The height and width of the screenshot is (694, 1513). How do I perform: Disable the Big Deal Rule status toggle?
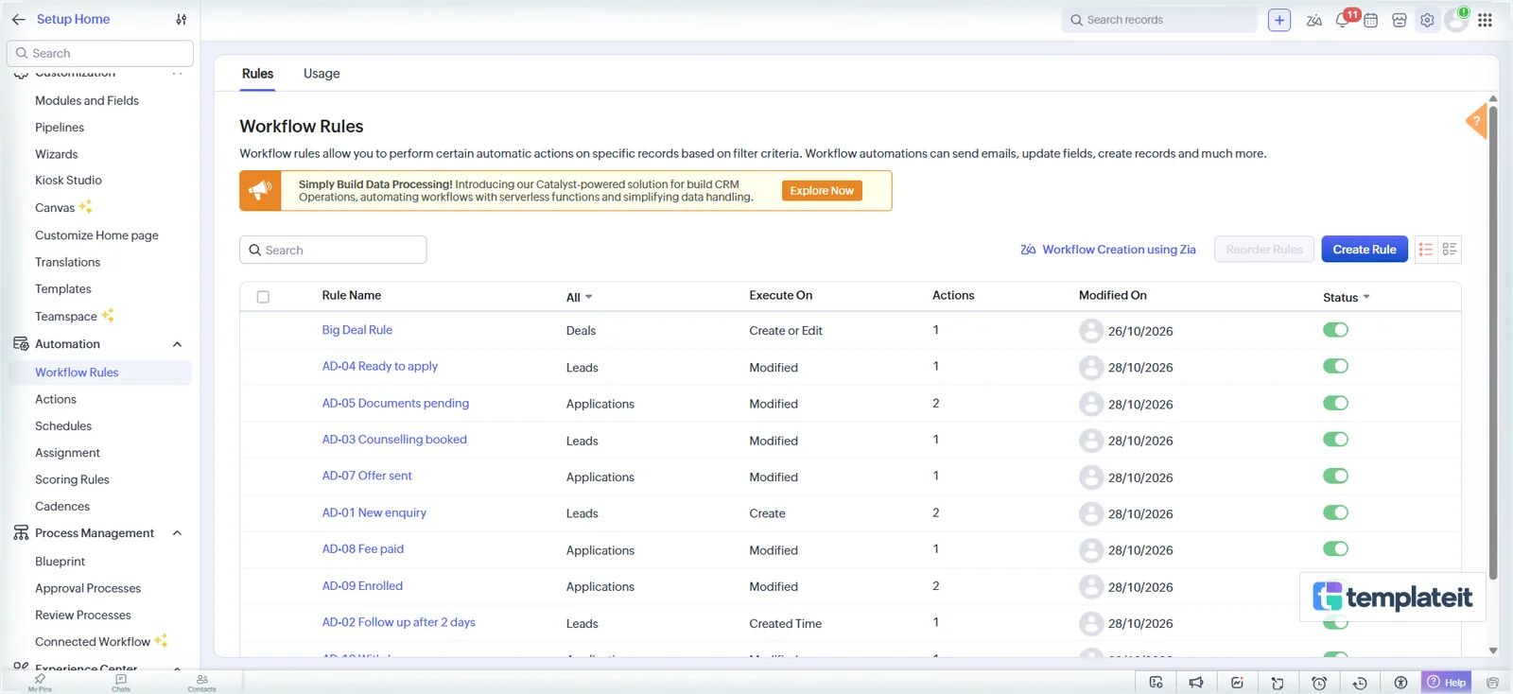point(1335,330)
